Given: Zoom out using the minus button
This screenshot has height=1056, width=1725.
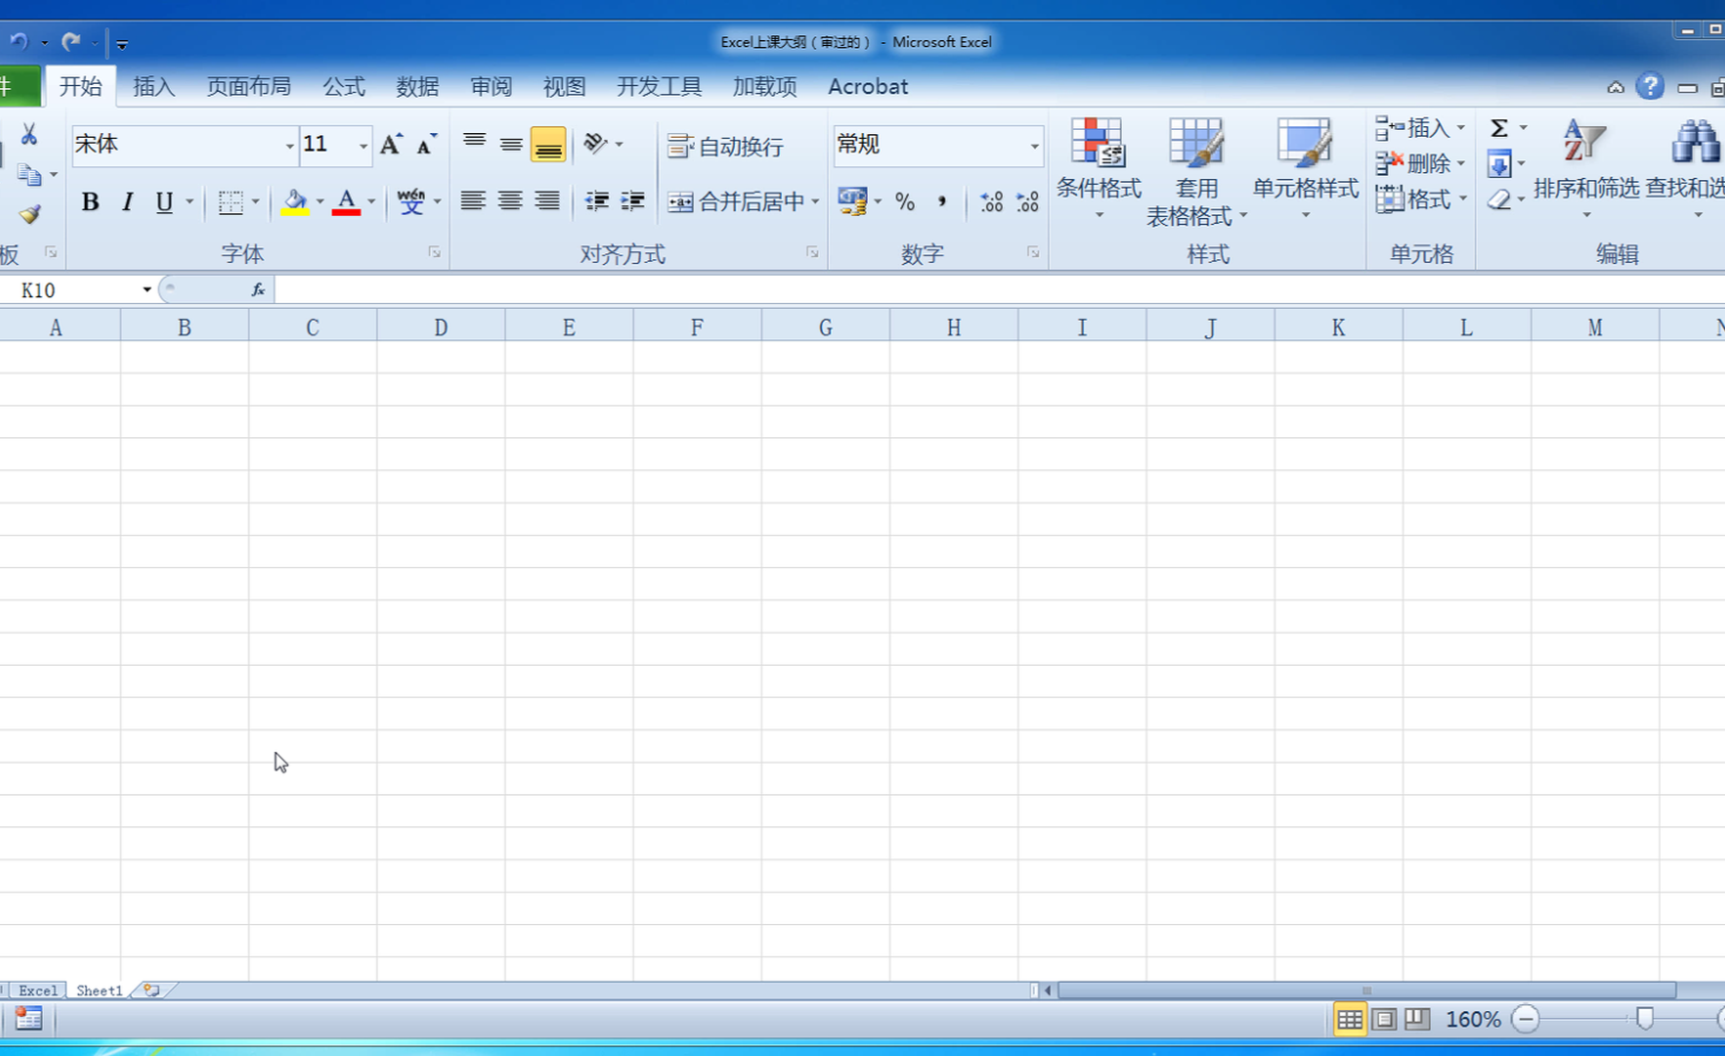Looking at the screenshot, I should tap(1525, 1019).
